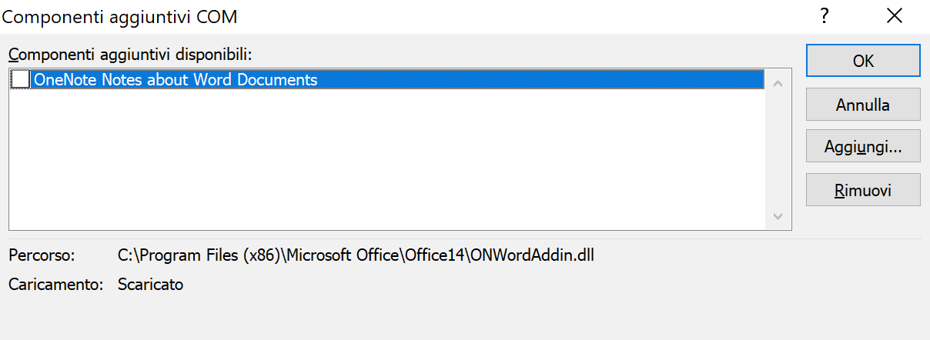Viewport: 930px width, 340px height.
Task: Click the Componenti aggiuntivi disponibili label
Action: click(x=130, y=55)
